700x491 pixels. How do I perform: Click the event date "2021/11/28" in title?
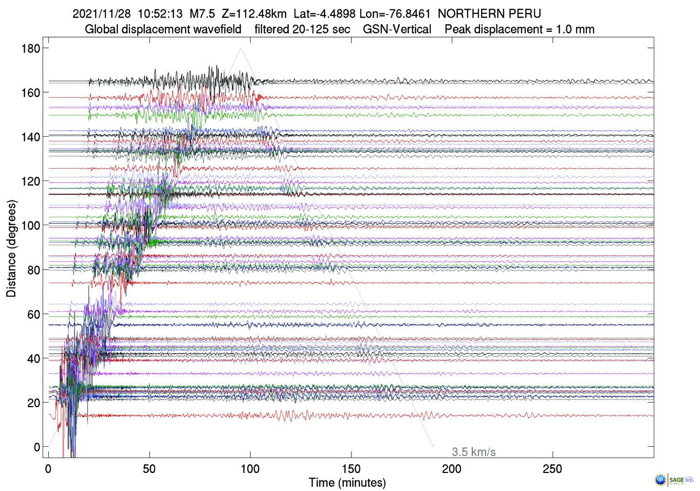point(102,14)
